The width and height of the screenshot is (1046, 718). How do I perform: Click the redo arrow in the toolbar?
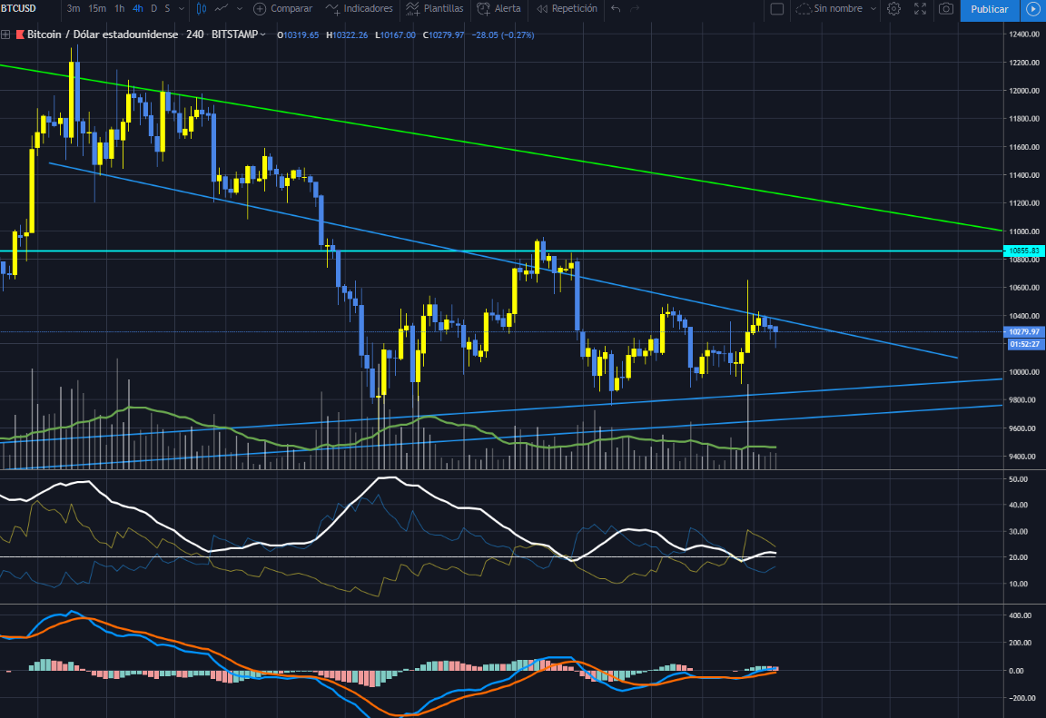[x=635, y=9]
